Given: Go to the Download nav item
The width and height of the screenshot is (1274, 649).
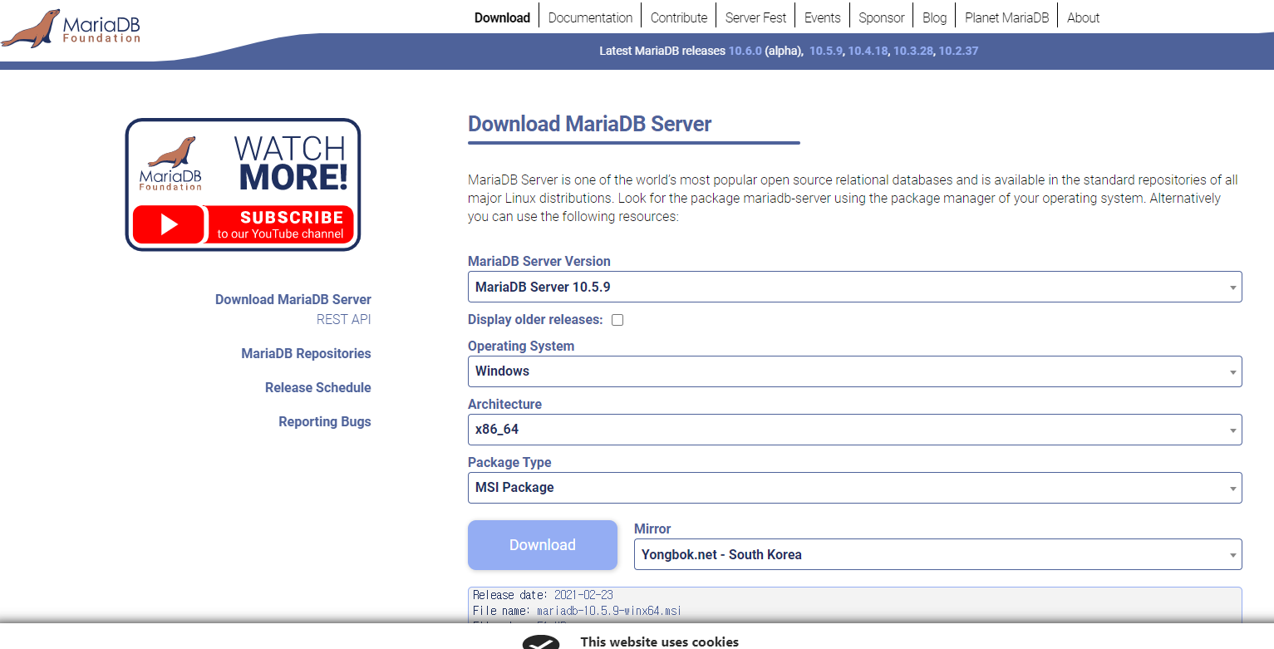Looking at the screenshot, I should click(502, 17).
